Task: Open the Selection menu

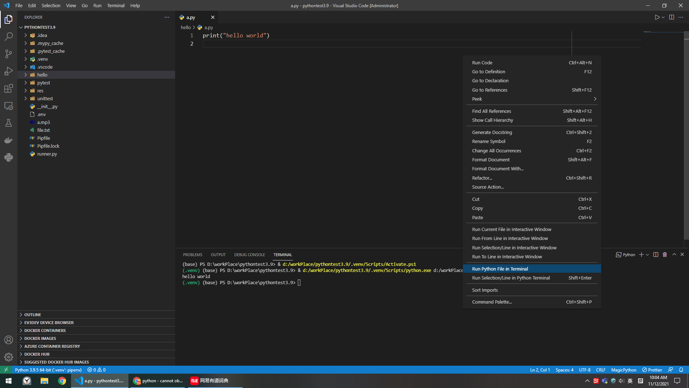Action: (x=51, y=5)
